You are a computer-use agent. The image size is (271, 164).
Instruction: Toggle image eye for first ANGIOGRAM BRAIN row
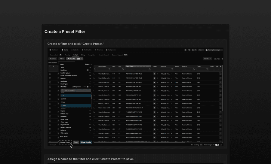(154, 112)
